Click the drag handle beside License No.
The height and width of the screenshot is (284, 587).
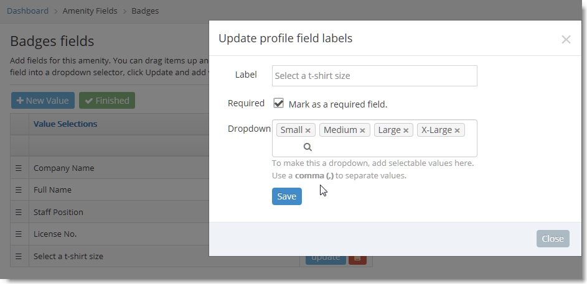click(19, 234)
